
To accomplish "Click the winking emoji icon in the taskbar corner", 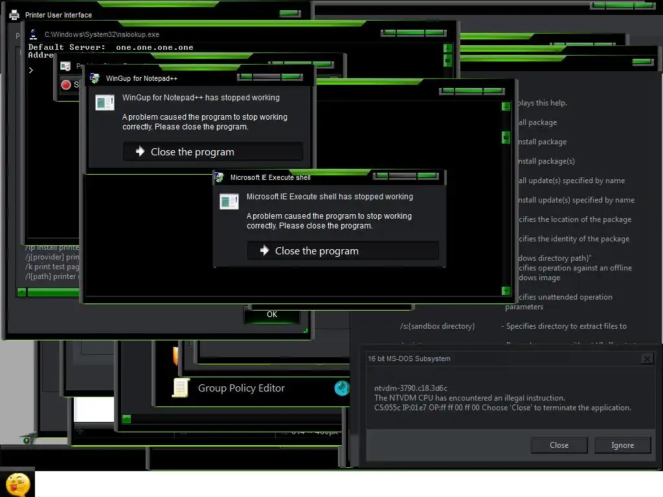I will [17, 484].
